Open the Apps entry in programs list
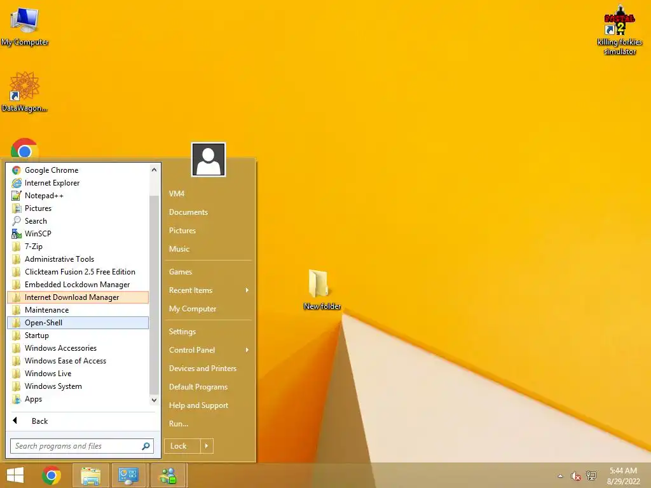651x488 pixels. [78, 399]
